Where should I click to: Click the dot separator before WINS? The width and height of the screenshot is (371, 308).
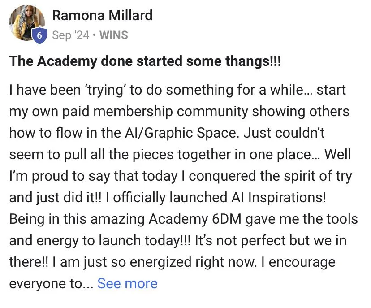tap(95, 35)
